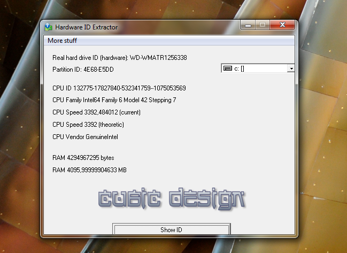Click the Partition ID: 4E68-E5DD text
The image size is (347, 253).
(83, 70)
